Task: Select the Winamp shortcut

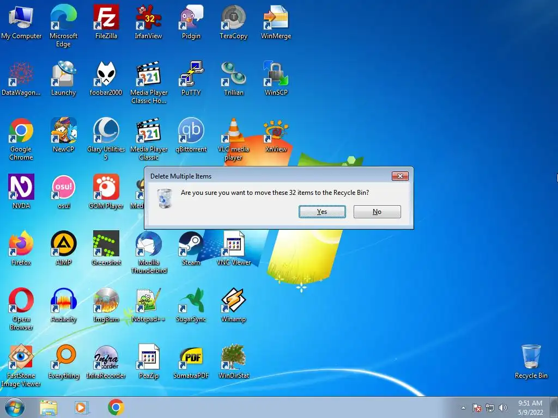Action: 233,305
